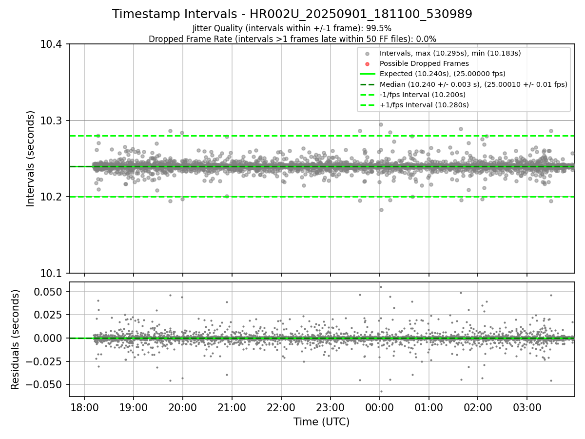Click the 03:00 time tick label
The height and width of the screenshot is (439, 585).
point(527,407)
